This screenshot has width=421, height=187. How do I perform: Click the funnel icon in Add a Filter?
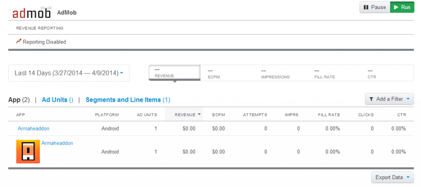pyautogui.click(x=371, y=99)
